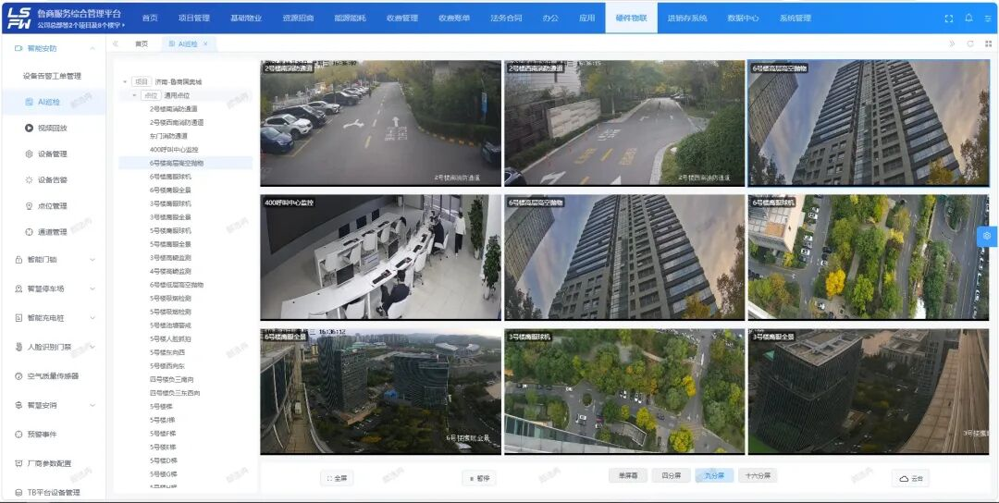Screen dimensions: 999x503
Task: Click the 预警事件 icon
Action: point(18,435)
